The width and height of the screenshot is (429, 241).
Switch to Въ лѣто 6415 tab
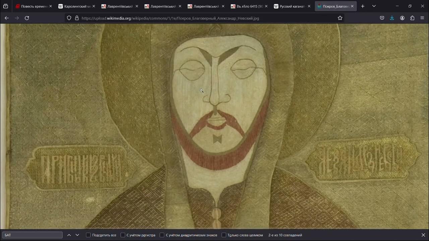(x=249, y=6)
